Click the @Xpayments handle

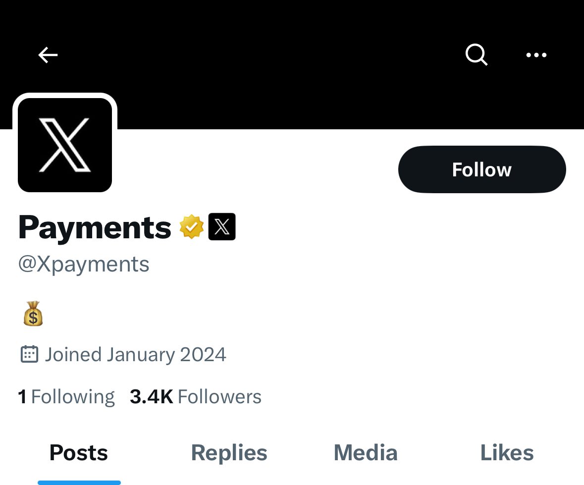84,264
